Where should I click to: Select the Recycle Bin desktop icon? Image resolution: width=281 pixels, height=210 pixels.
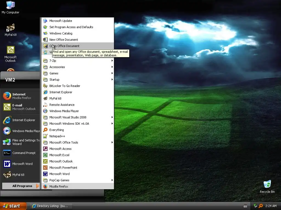(267, 186)
